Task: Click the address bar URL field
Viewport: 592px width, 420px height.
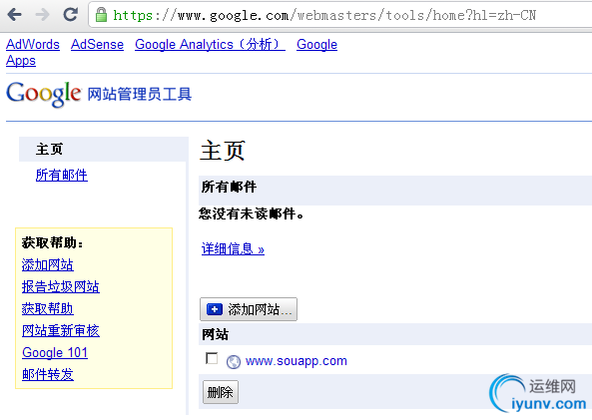Action: (x=339, y=15)
